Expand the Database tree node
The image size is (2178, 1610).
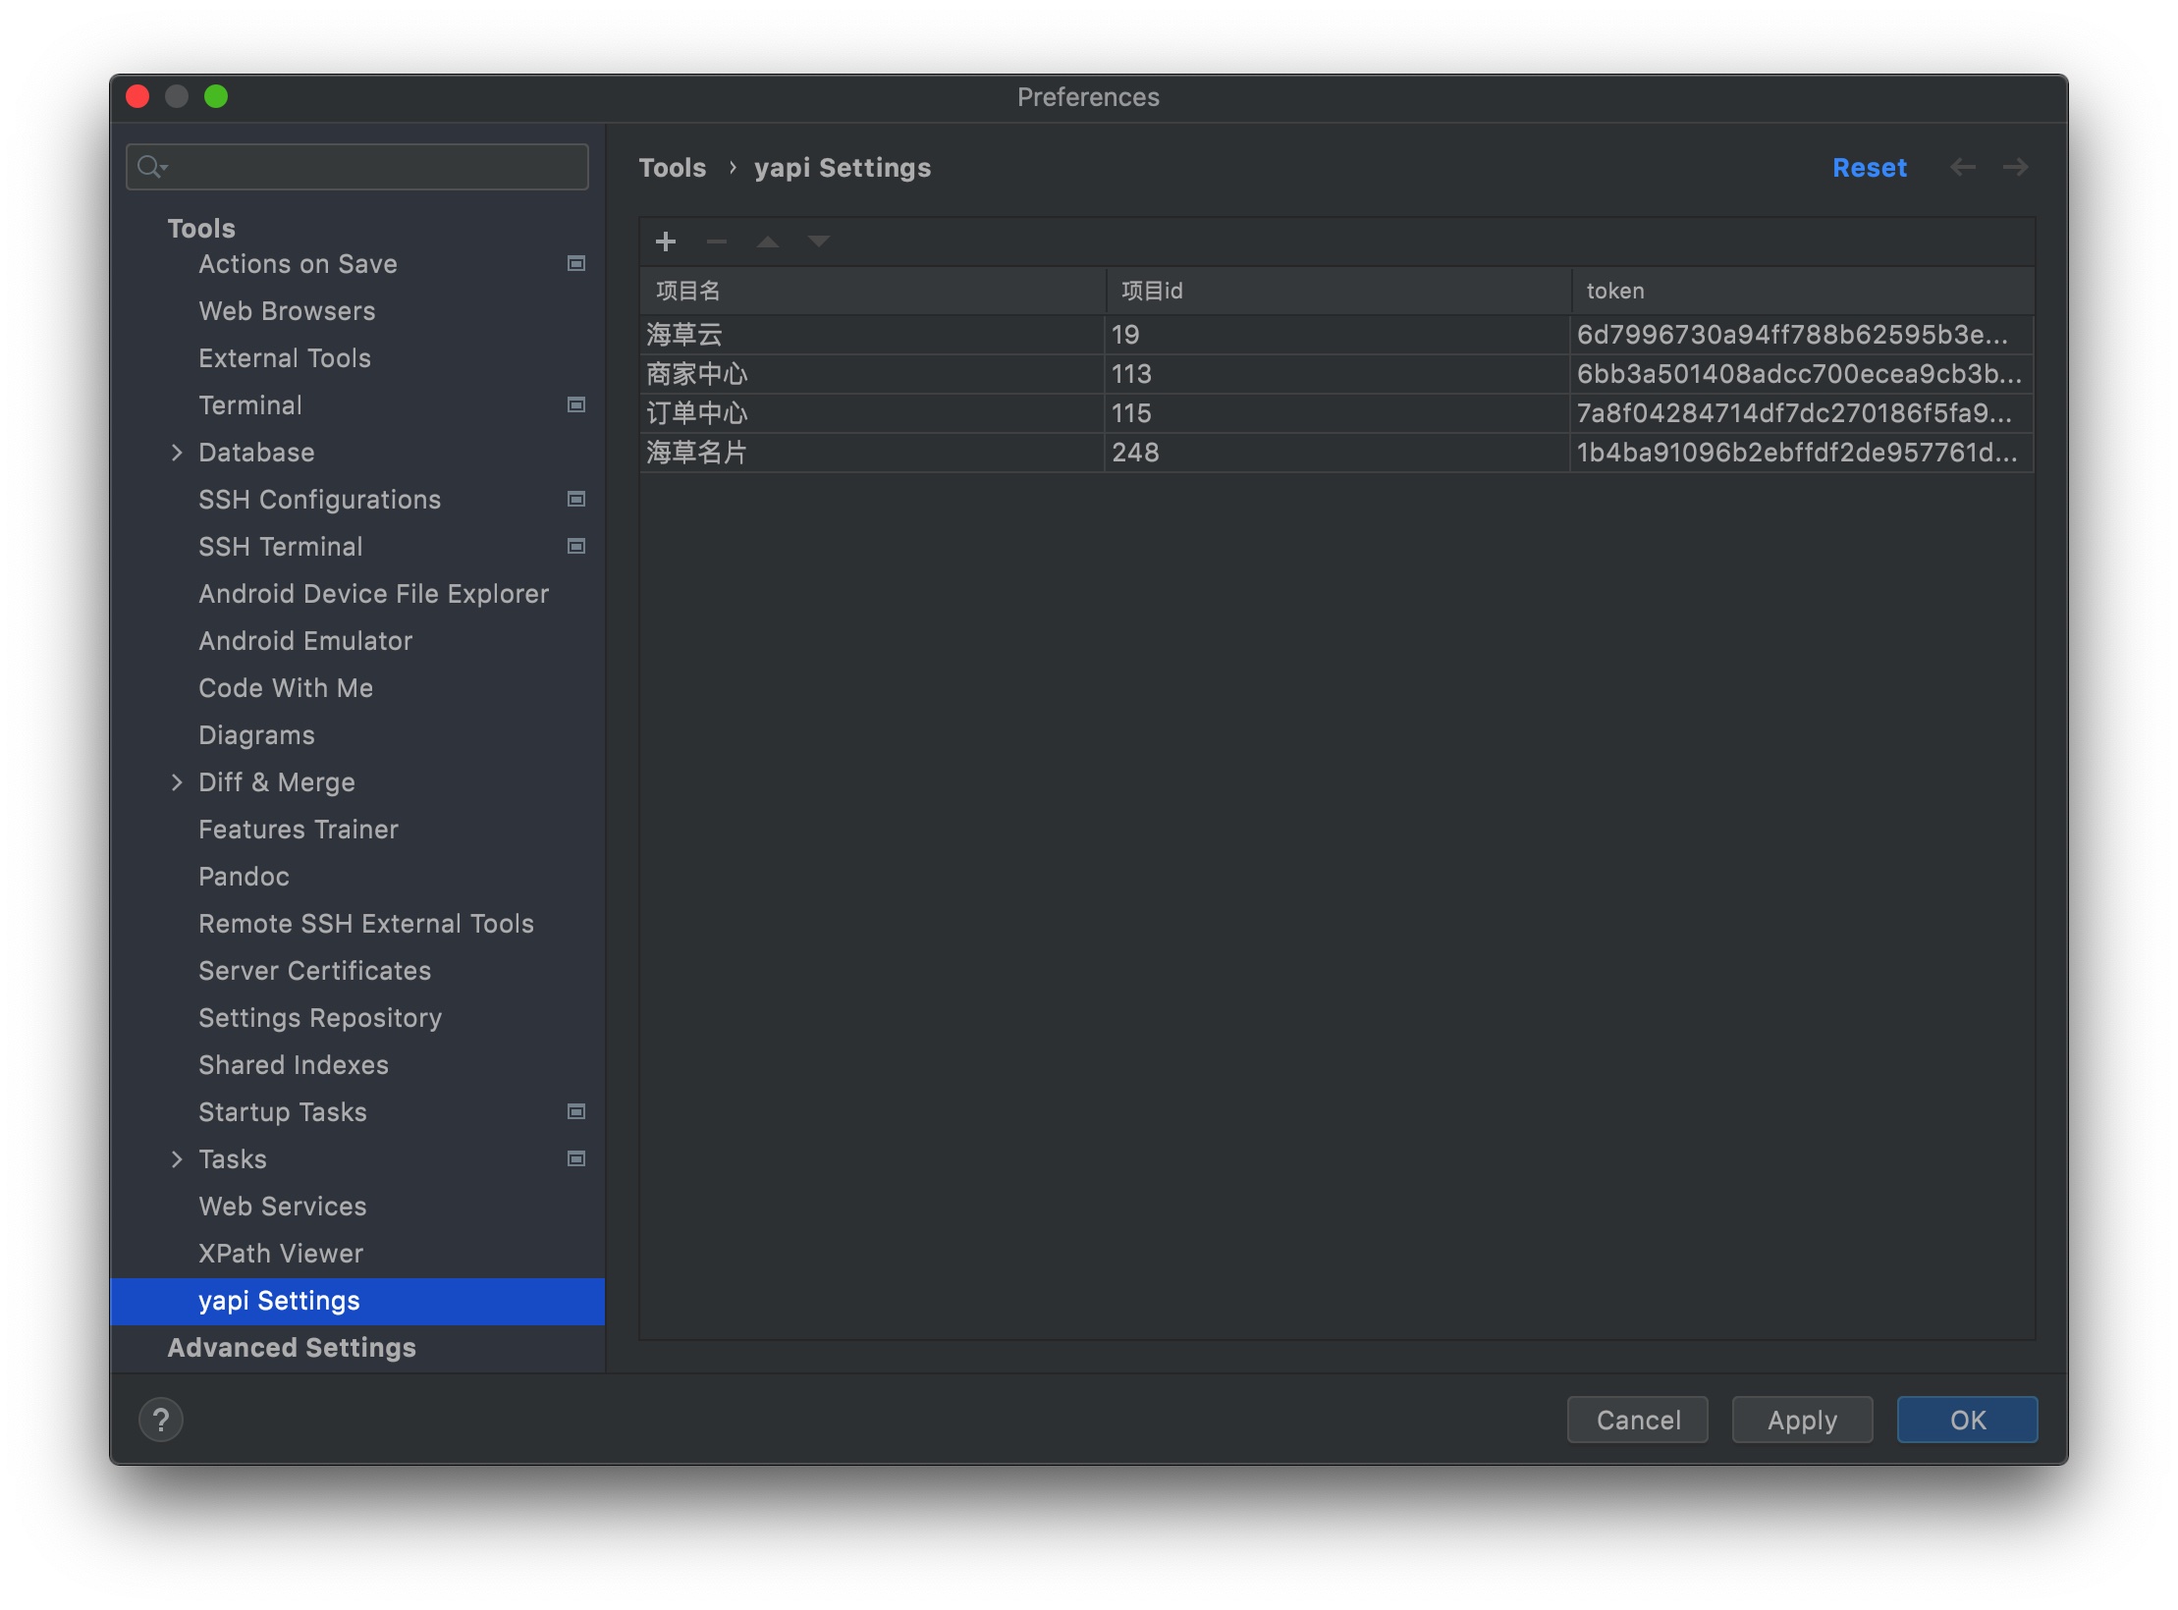coord(177,453)
